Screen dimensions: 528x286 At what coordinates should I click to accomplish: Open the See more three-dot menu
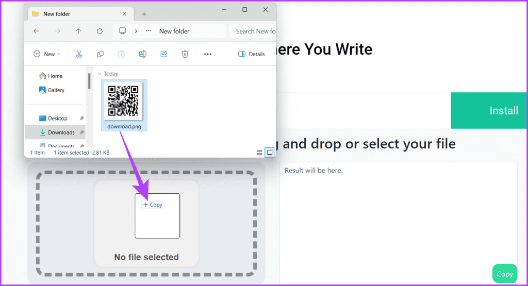click(x=208, y=54)
